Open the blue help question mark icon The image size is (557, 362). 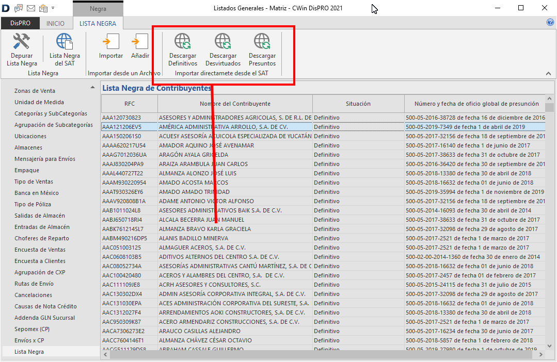pyautogui.click(x=550, y=23)
